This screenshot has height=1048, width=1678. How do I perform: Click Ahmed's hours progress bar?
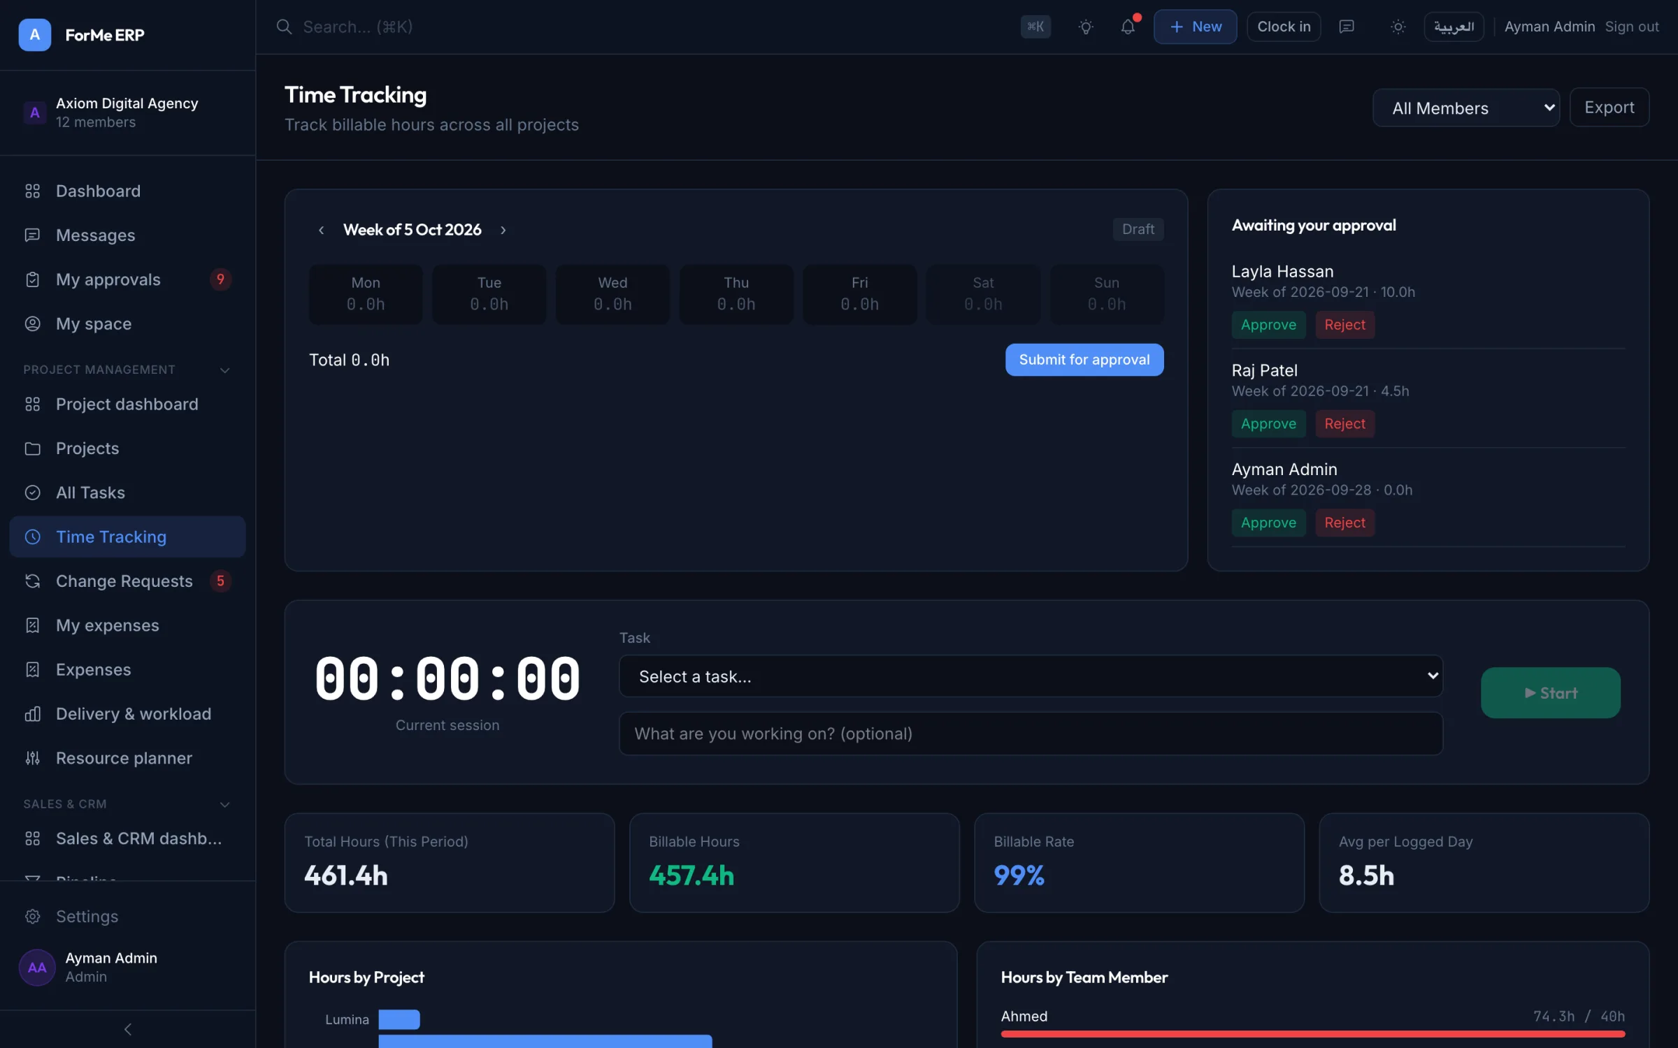pos(1312,1034)
